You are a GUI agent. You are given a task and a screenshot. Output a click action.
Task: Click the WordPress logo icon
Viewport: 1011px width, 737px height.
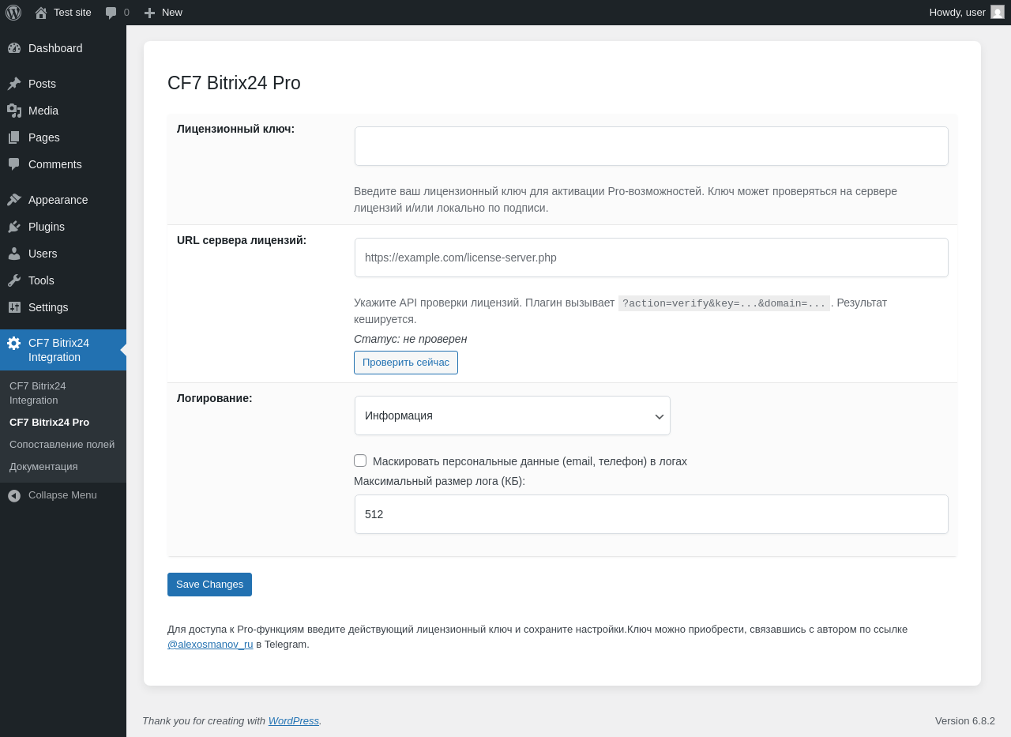point(13,13)
